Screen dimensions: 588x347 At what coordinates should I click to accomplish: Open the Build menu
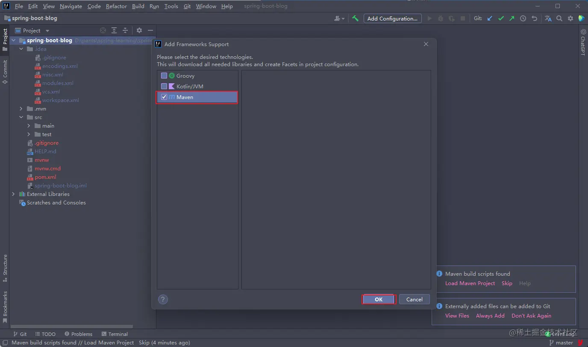tap(138, 6)
